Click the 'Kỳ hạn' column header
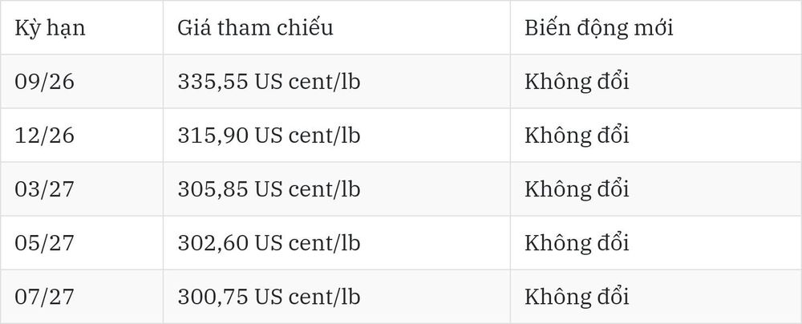The height and width of the screenshot is (324, 802). tap(50, 28)
